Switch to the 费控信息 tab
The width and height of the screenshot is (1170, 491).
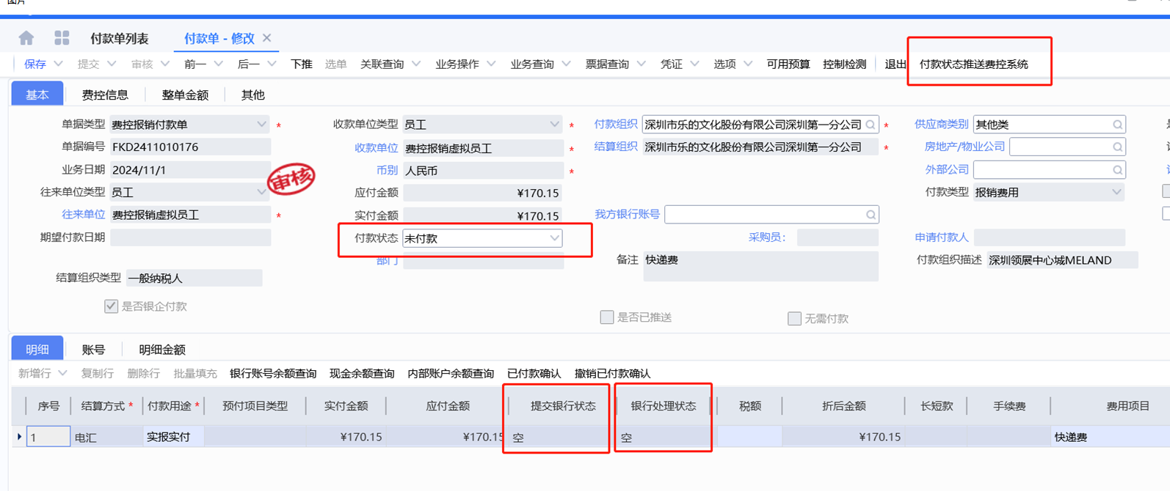coord(105,95)
